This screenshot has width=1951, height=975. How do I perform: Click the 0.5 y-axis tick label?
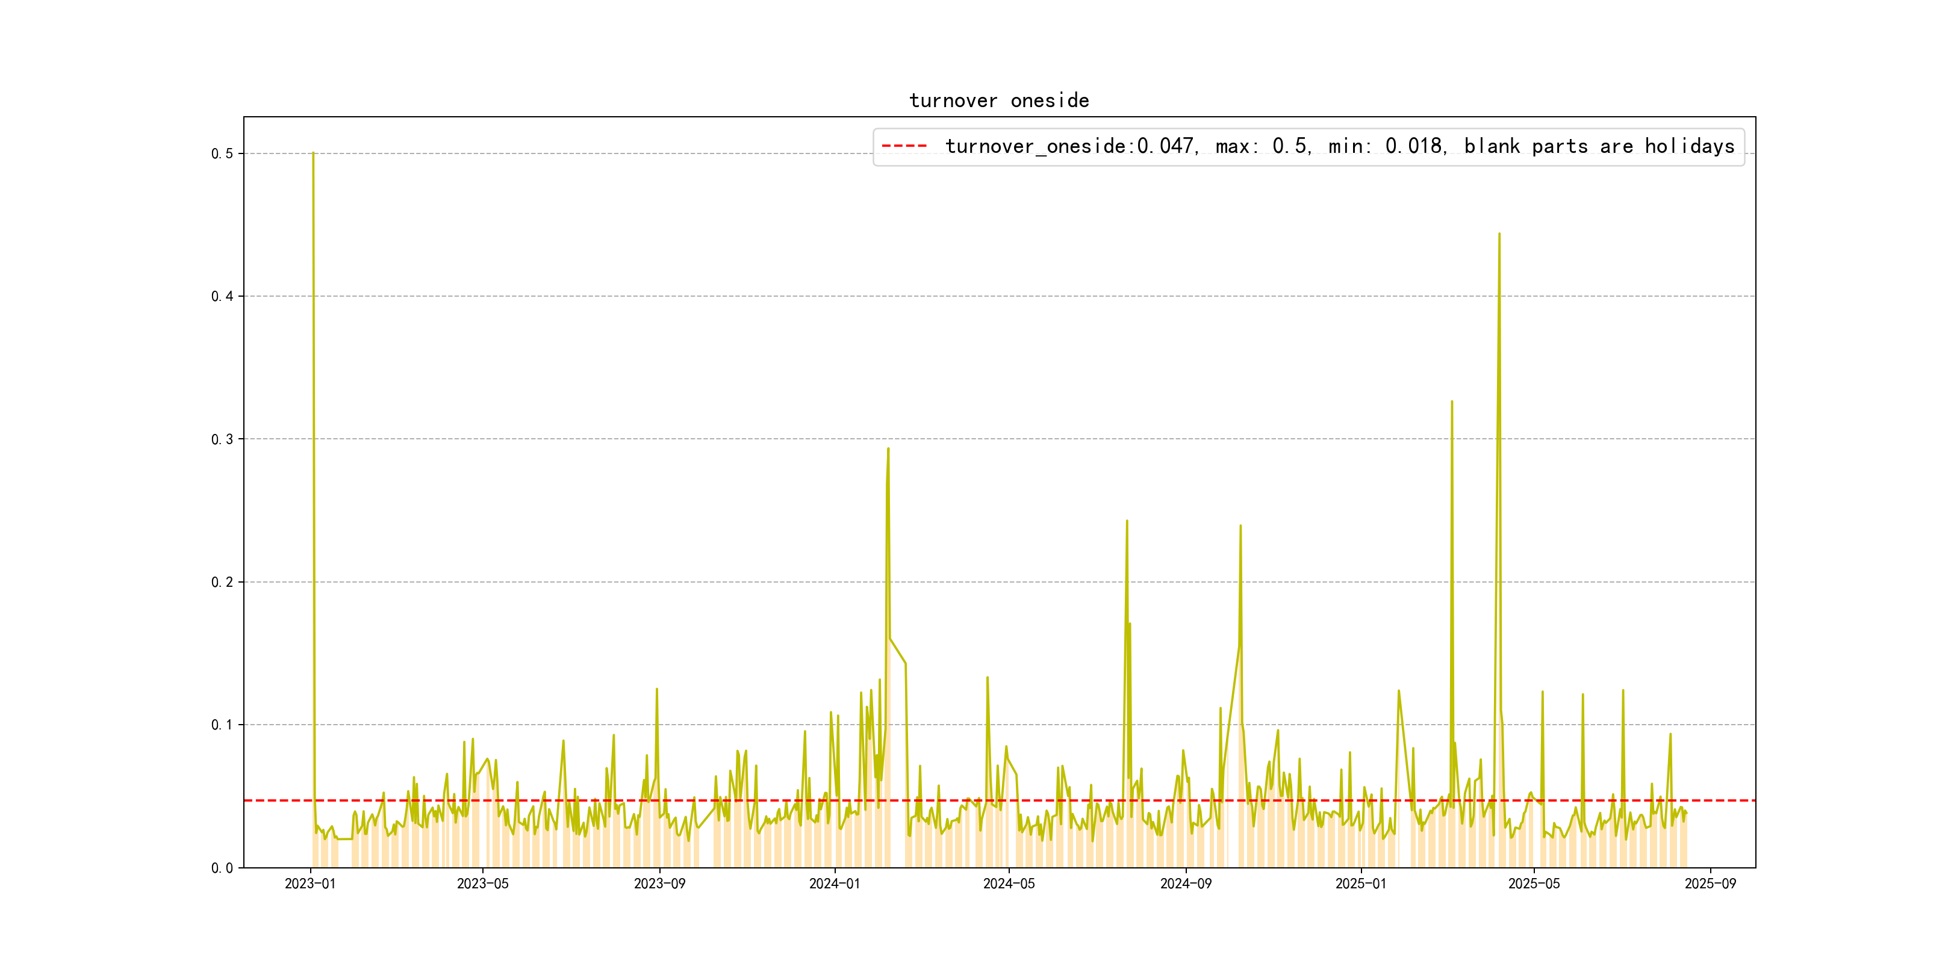(x=222, y=153)
